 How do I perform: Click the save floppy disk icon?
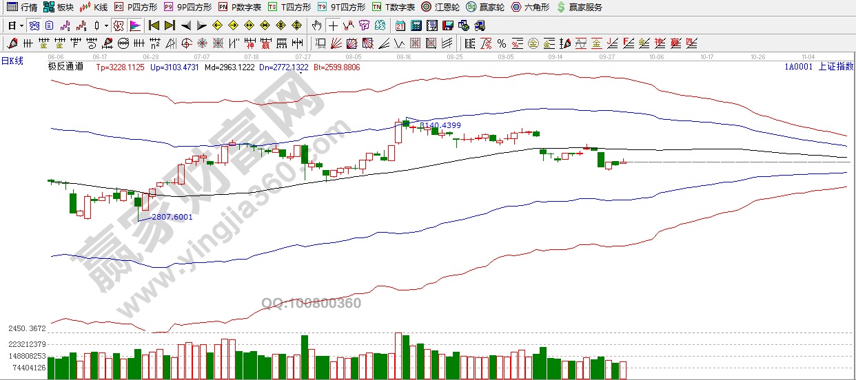coord(448,26)
